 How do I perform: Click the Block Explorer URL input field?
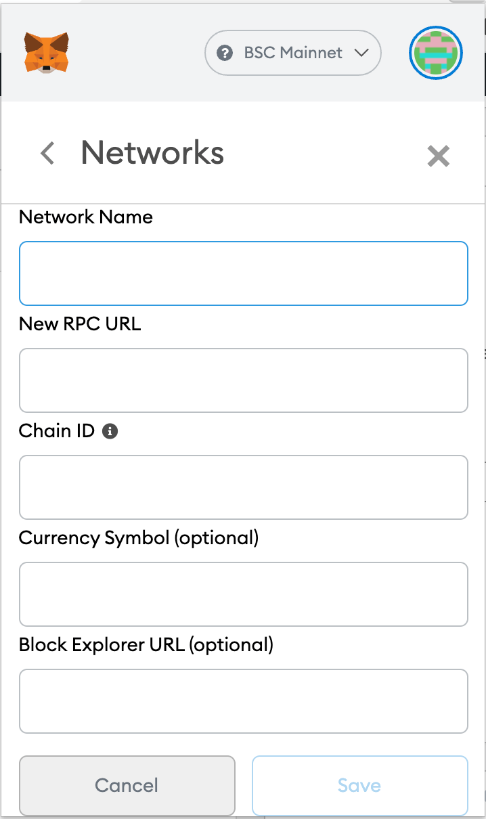[x=244, y=701]
